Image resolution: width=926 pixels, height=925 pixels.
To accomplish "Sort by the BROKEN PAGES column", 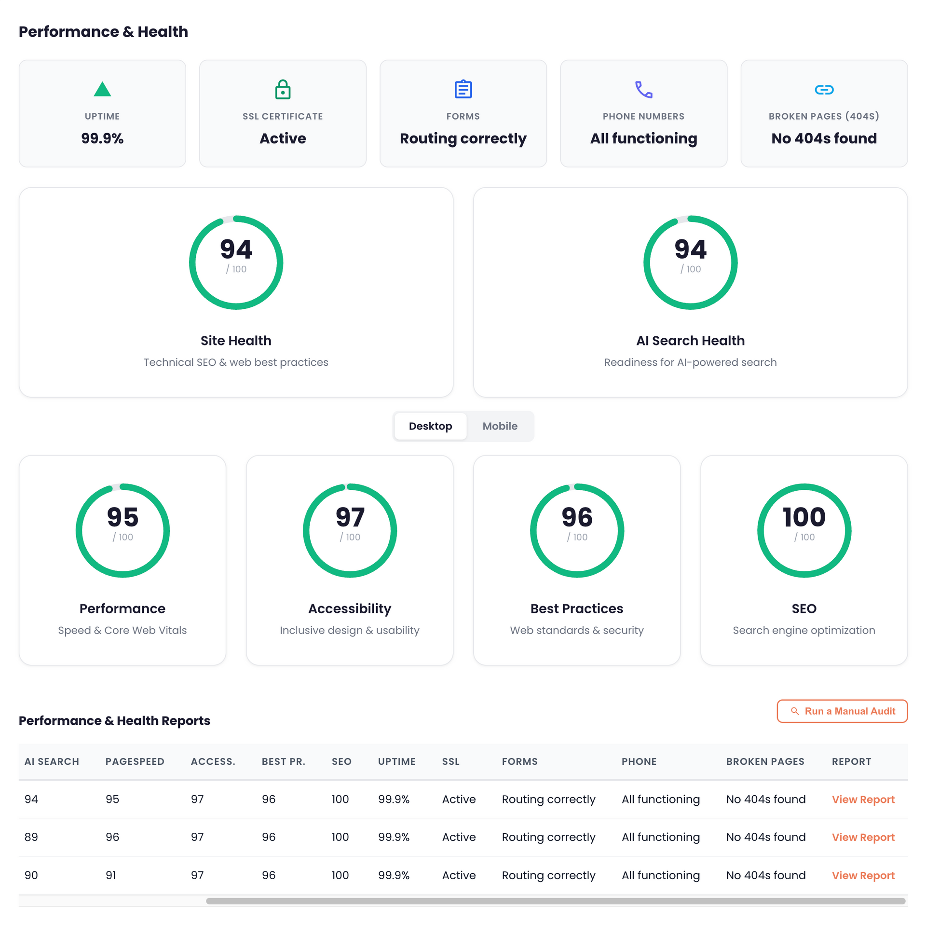I will coord(765,761).
